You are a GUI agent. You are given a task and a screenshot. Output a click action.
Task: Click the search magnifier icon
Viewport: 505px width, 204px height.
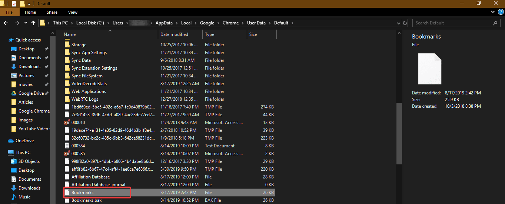coord(495,23)
